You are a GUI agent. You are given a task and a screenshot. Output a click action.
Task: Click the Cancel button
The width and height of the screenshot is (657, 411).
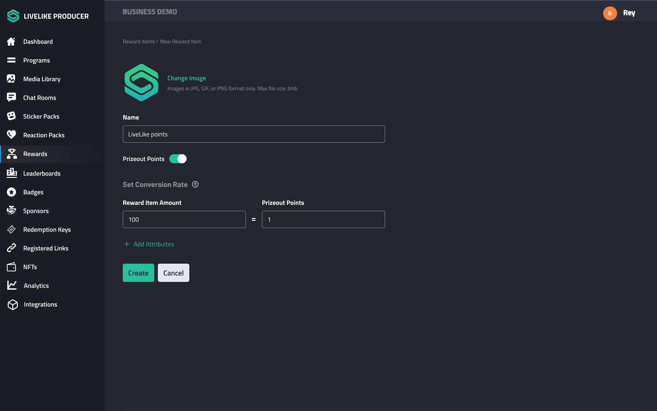click(173, 273)
